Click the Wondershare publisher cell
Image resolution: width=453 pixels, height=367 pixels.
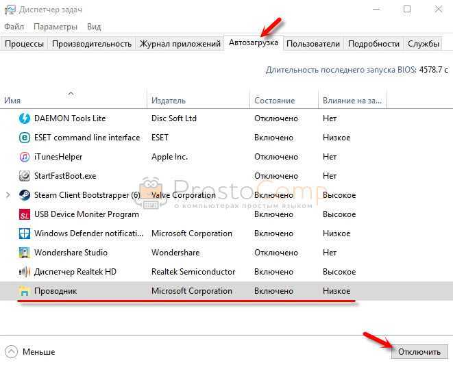click(175, 253)
